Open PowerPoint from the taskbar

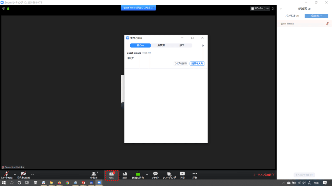(x=83, y=183)
